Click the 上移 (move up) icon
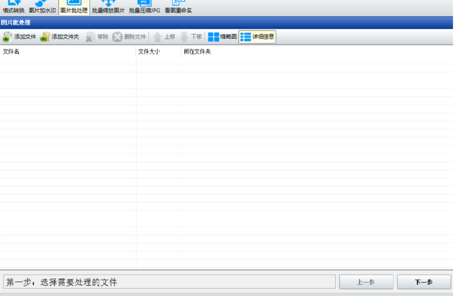Screen dimensions: 454x296 point(164,36)
